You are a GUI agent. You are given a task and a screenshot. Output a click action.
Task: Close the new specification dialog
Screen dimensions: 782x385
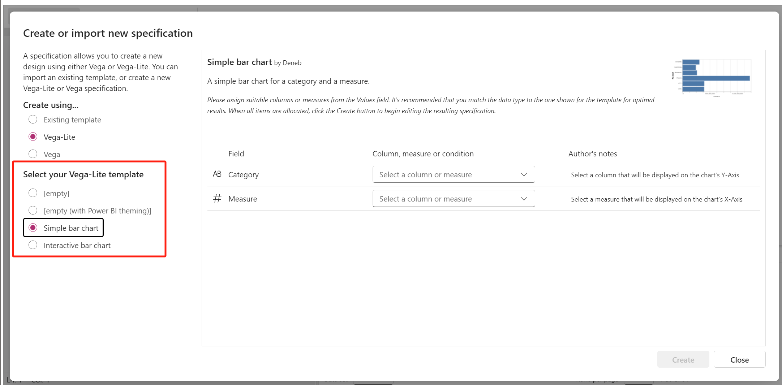739,360
